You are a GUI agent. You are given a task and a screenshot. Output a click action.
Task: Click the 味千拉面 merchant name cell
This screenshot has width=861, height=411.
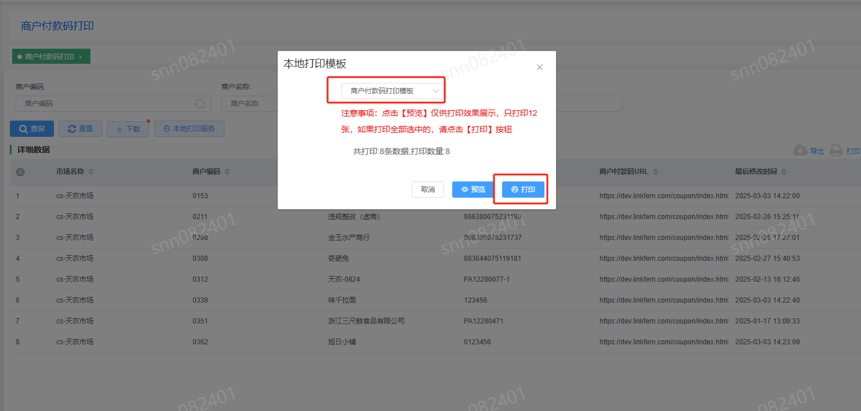[342, 300]
